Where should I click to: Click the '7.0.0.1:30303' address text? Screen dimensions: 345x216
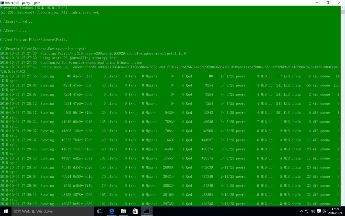coord(13,72)
